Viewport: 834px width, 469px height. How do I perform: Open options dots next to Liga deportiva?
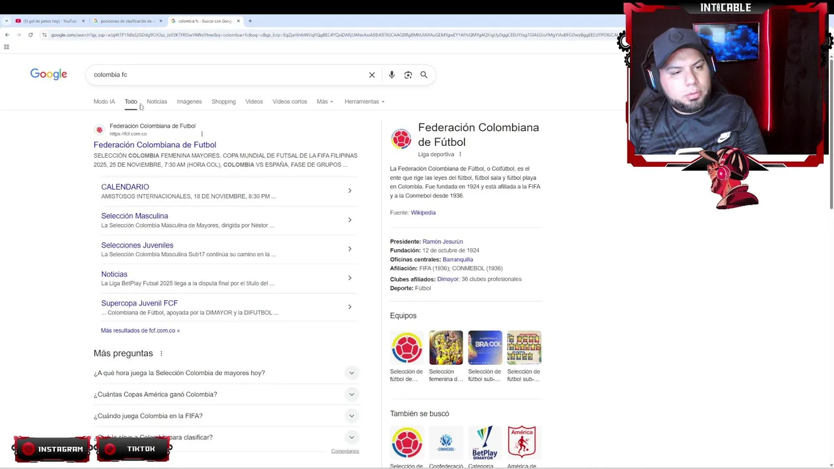pyautogui.click(x=460, y=154)
